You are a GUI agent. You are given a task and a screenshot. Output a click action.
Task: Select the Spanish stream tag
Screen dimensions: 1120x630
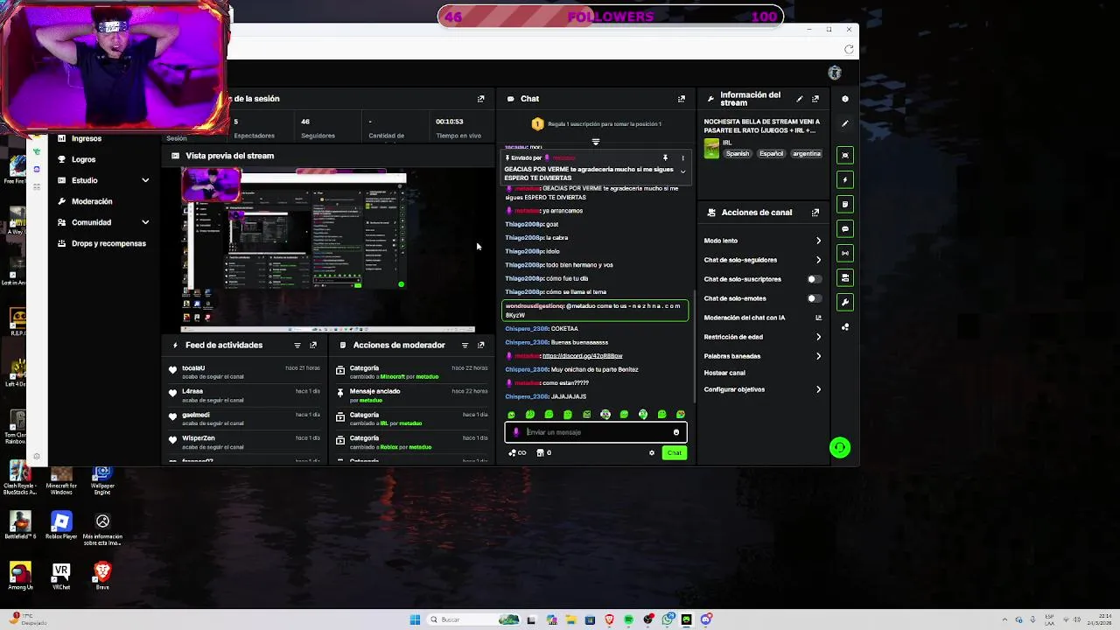click(737, 154)
